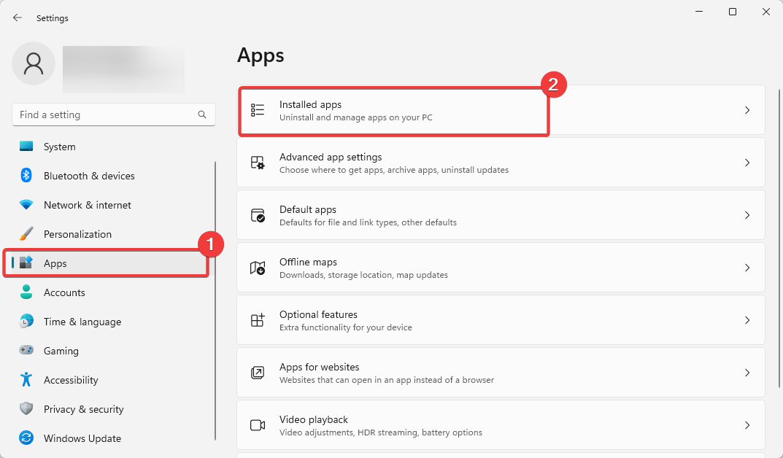Go to Windows Update section
Viewport: 783px width, 458px height.
(x=82, y=438)
